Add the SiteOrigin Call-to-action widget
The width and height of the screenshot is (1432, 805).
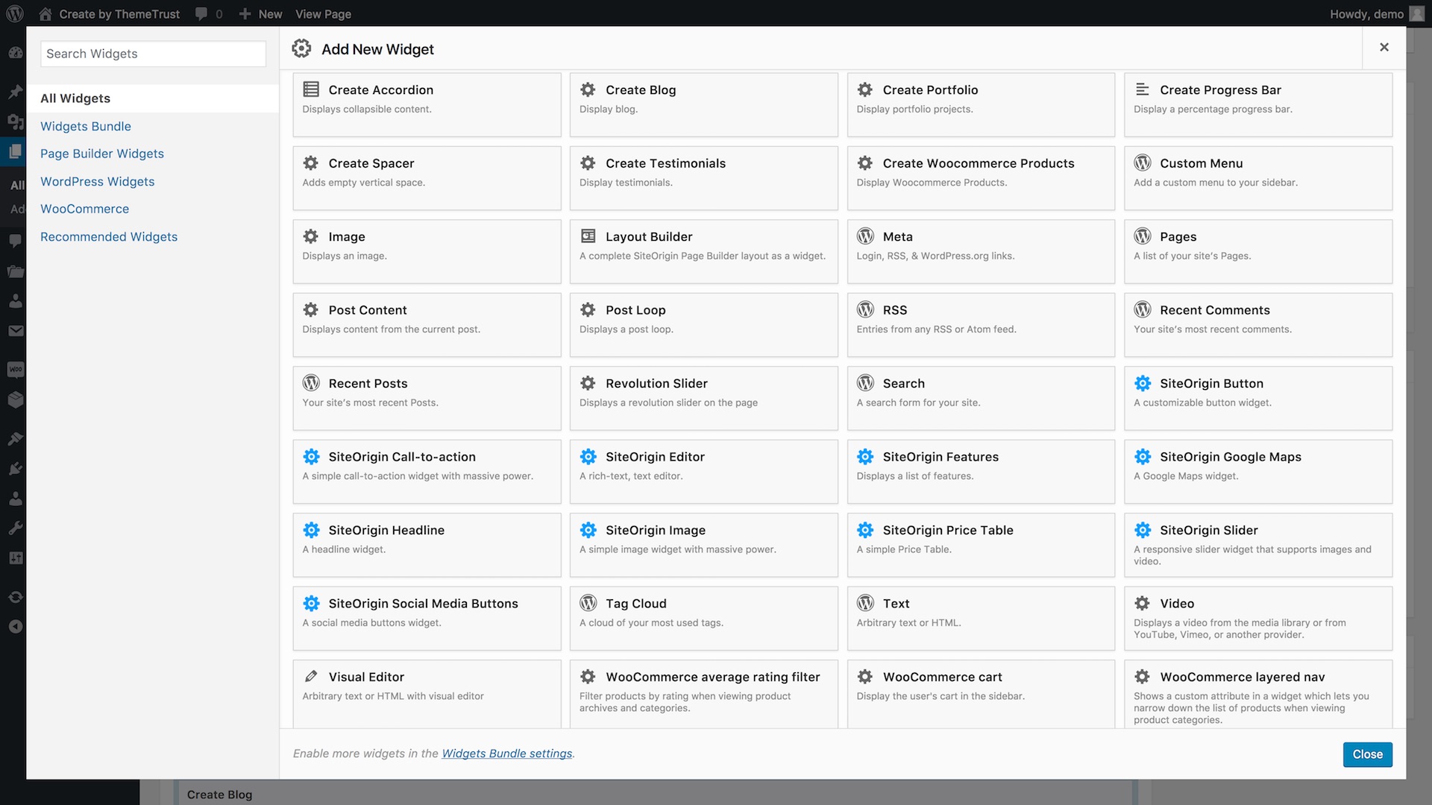click(x=427, y=472)
